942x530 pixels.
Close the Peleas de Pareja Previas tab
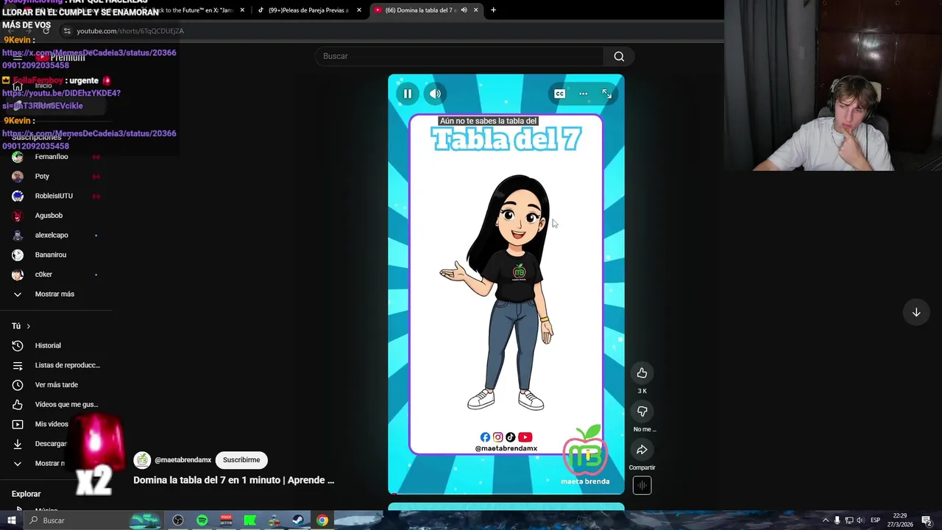359,10
